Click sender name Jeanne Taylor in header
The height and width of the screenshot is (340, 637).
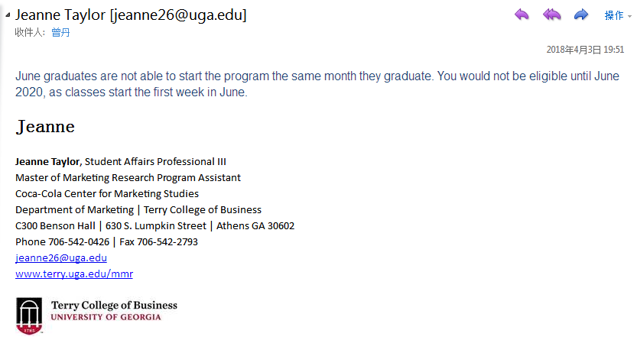(x=61, y=15)
